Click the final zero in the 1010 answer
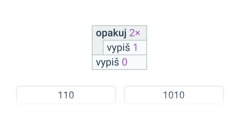The height and width of the screenshot is (120, 240). [x=182, y=95]
